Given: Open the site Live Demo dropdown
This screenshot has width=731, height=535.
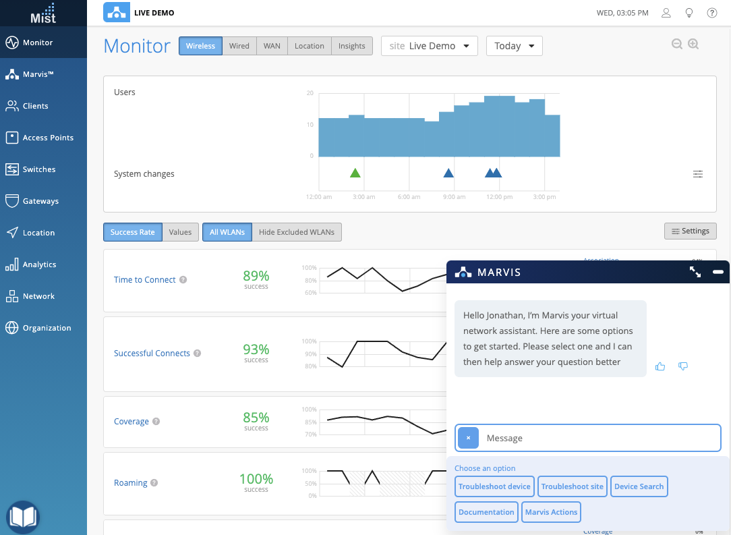Looking at the screenshot, I should pos(430,46).
